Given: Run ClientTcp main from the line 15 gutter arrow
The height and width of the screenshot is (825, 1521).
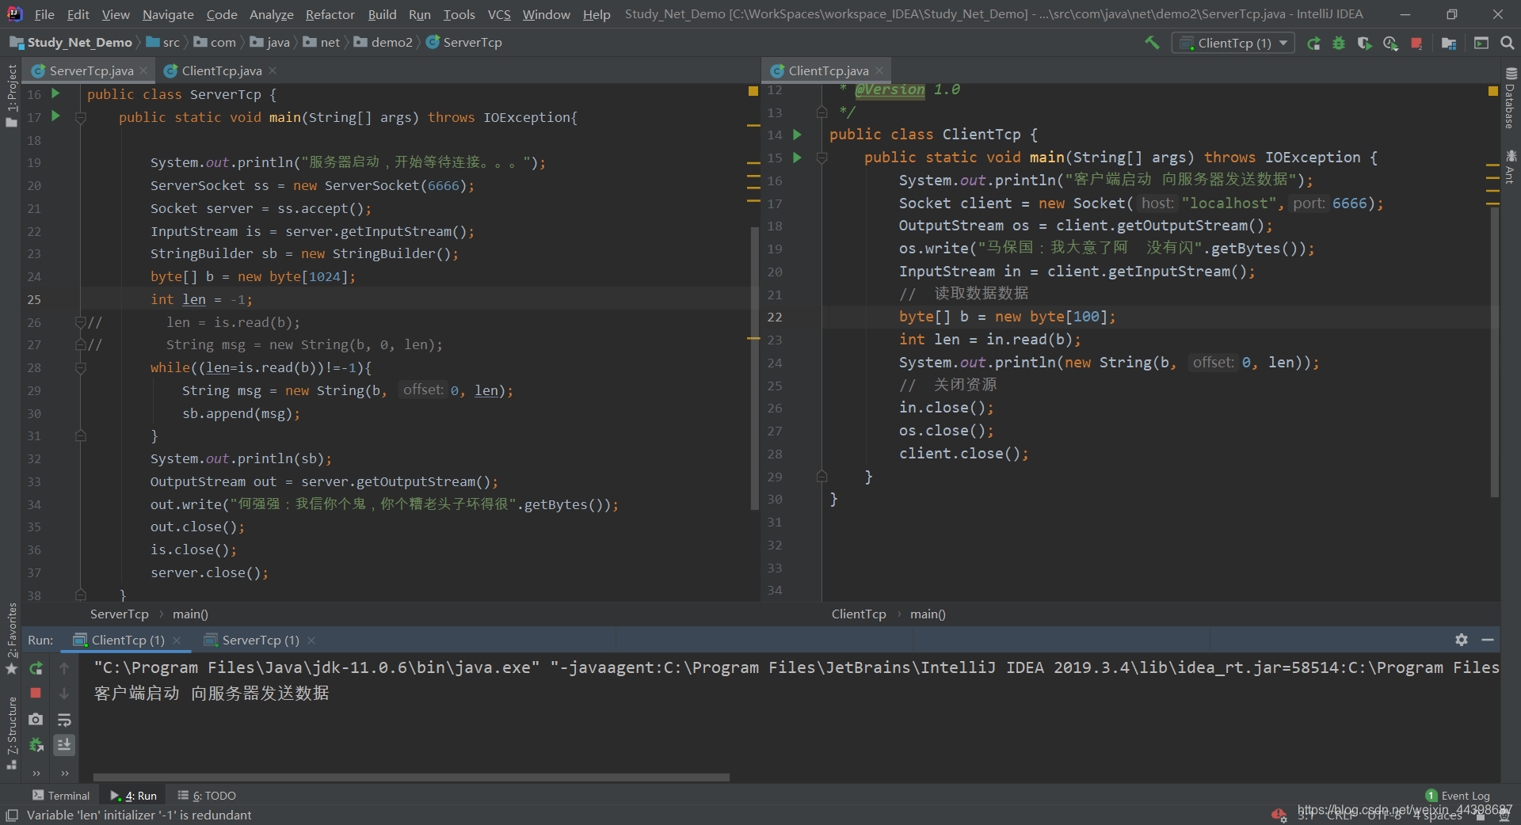Looking at the screenshot, I should [x=798, y=158].
